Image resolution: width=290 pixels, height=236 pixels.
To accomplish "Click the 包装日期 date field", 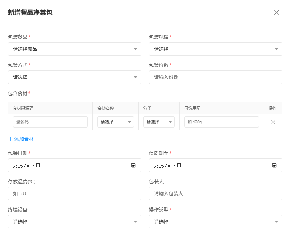I will pyautogui.click(x=75, y=165).
